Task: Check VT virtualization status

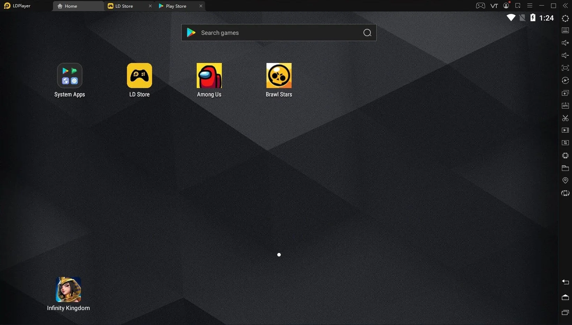Action: tap(494, 6)
